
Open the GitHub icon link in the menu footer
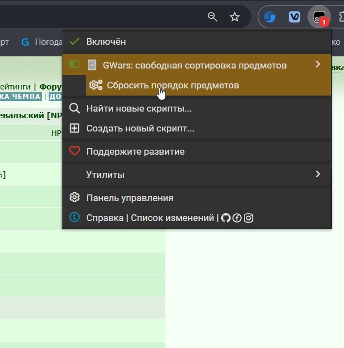[226, 218]
